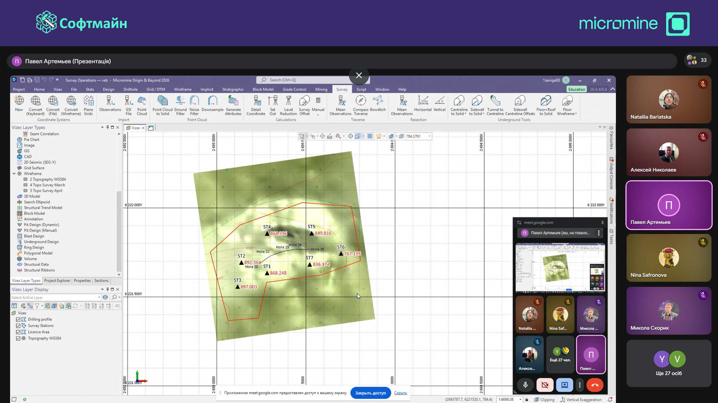Disable the Licence Area layer checkbox
Screen dimensions: 718x403
click(18, 332)
